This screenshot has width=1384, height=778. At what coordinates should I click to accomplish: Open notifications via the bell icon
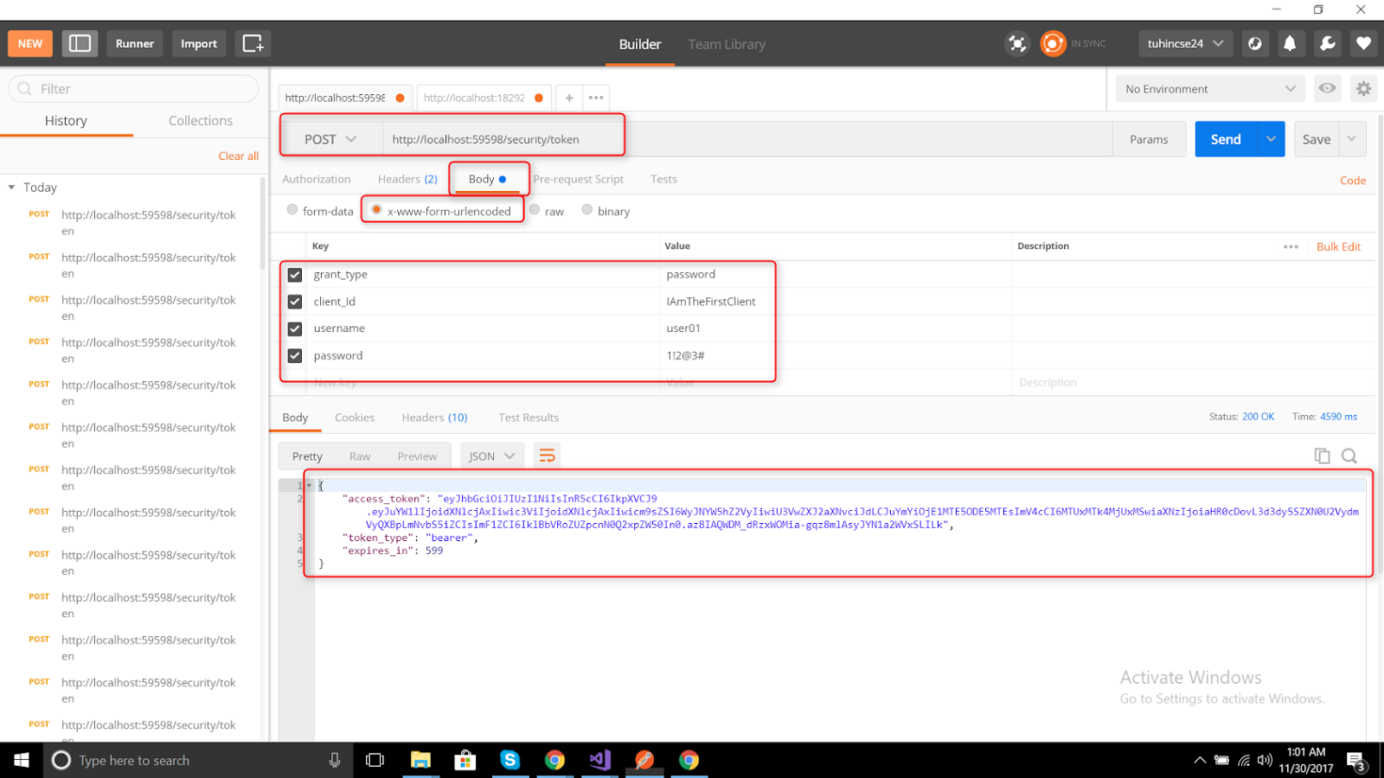pyautogui.click(x=1291, y=43)
